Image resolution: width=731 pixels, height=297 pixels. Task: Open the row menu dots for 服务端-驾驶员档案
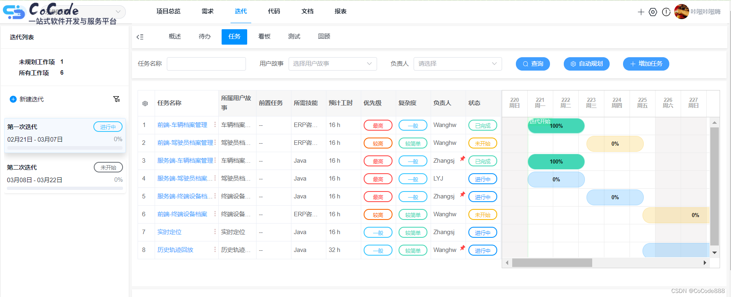click(x=215, y=178)
